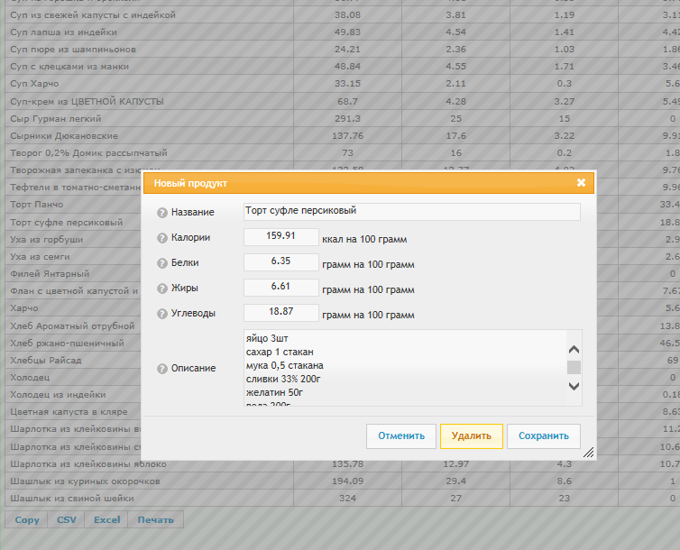680x550 pixels.
Task: Click the help icon next to Описание
Action: click(161, 369)
